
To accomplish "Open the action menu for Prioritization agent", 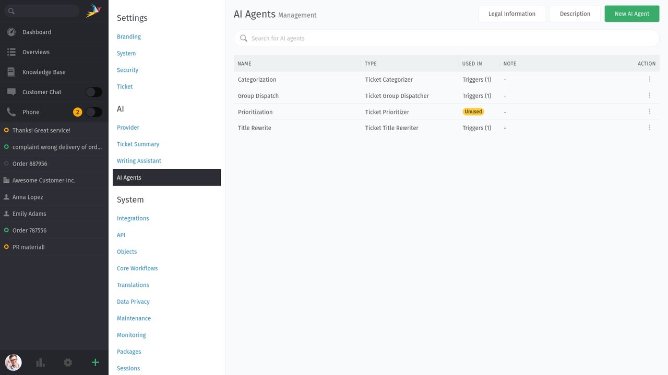I will (649, 111).
